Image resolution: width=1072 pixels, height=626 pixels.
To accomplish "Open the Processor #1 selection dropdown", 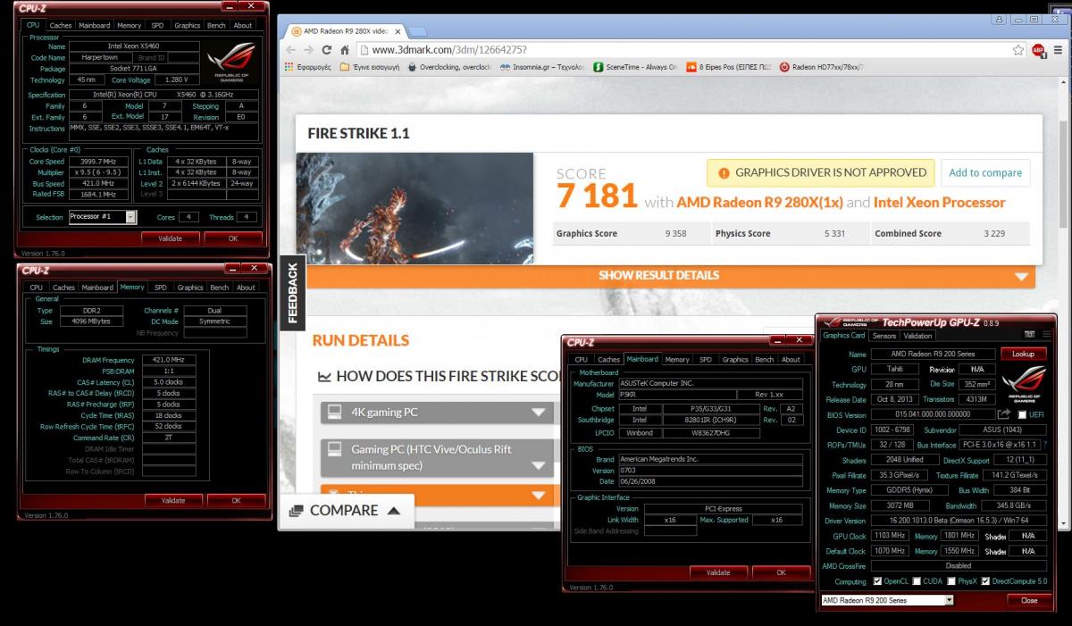I will (102, 217).
